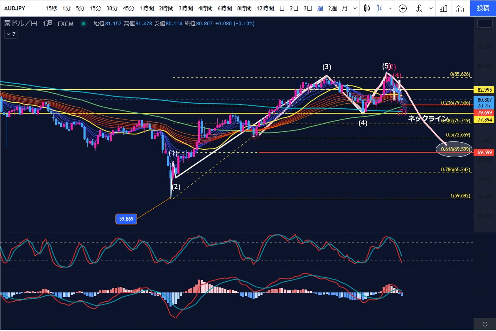Open the candlestick chart type icon

(x=367, y=8)
